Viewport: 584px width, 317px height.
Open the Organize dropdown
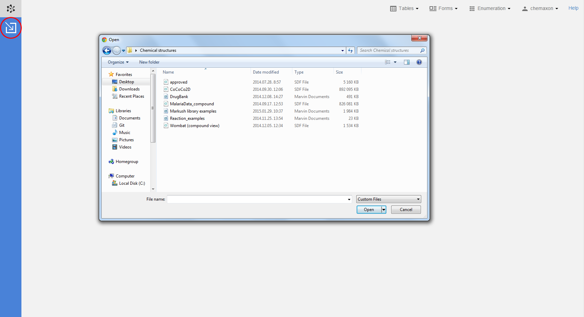click(118, 62)
